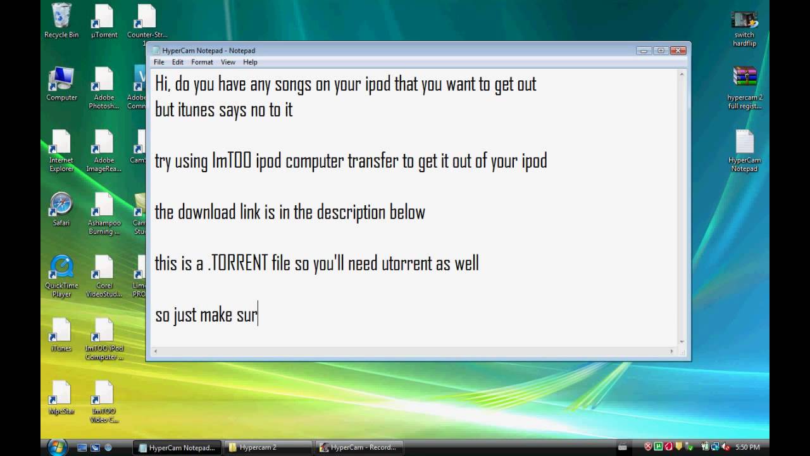
Task: Select the switch hardflip desktop icon
Action: 744,28
